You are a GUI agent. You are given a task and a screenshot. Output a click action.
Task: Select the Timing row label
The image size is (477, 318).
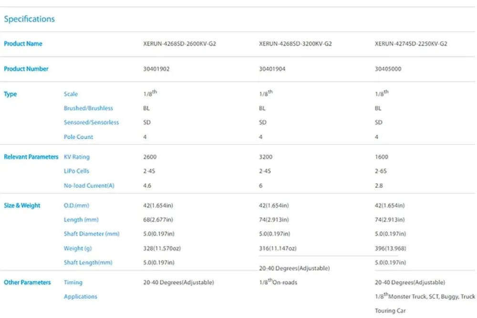(73, 282)
